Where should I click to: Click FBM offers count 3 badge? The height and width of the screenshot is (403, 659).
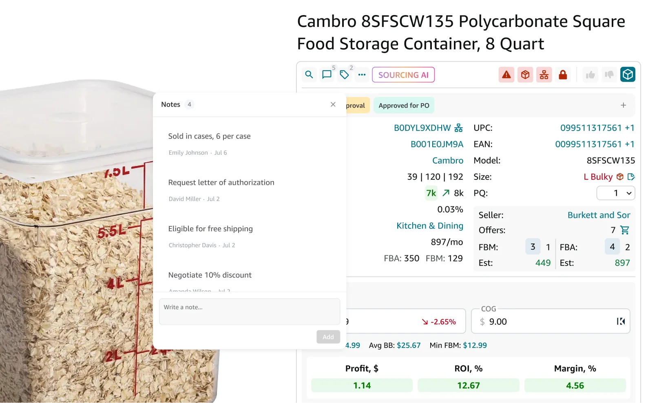tap(533, 246)
